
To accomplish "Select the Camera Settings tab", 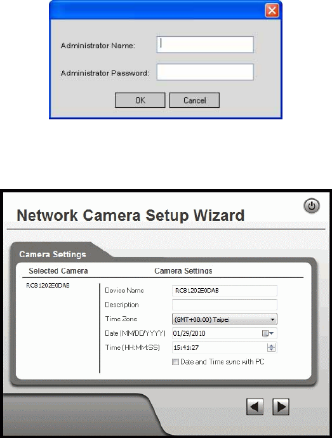I will point(53,254).
